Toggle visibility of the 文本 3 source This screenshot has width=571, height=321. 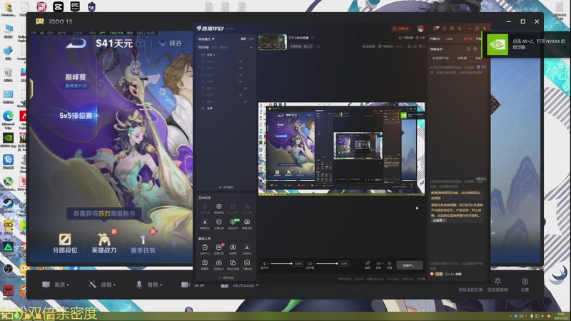[x=241, y=68]
